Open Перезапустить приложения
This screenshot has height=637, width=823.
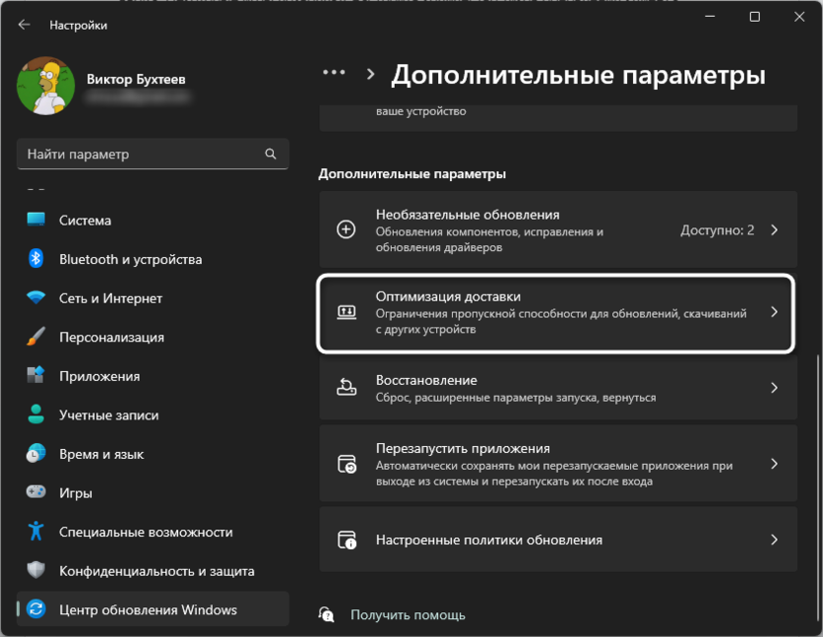coord(558,464)
